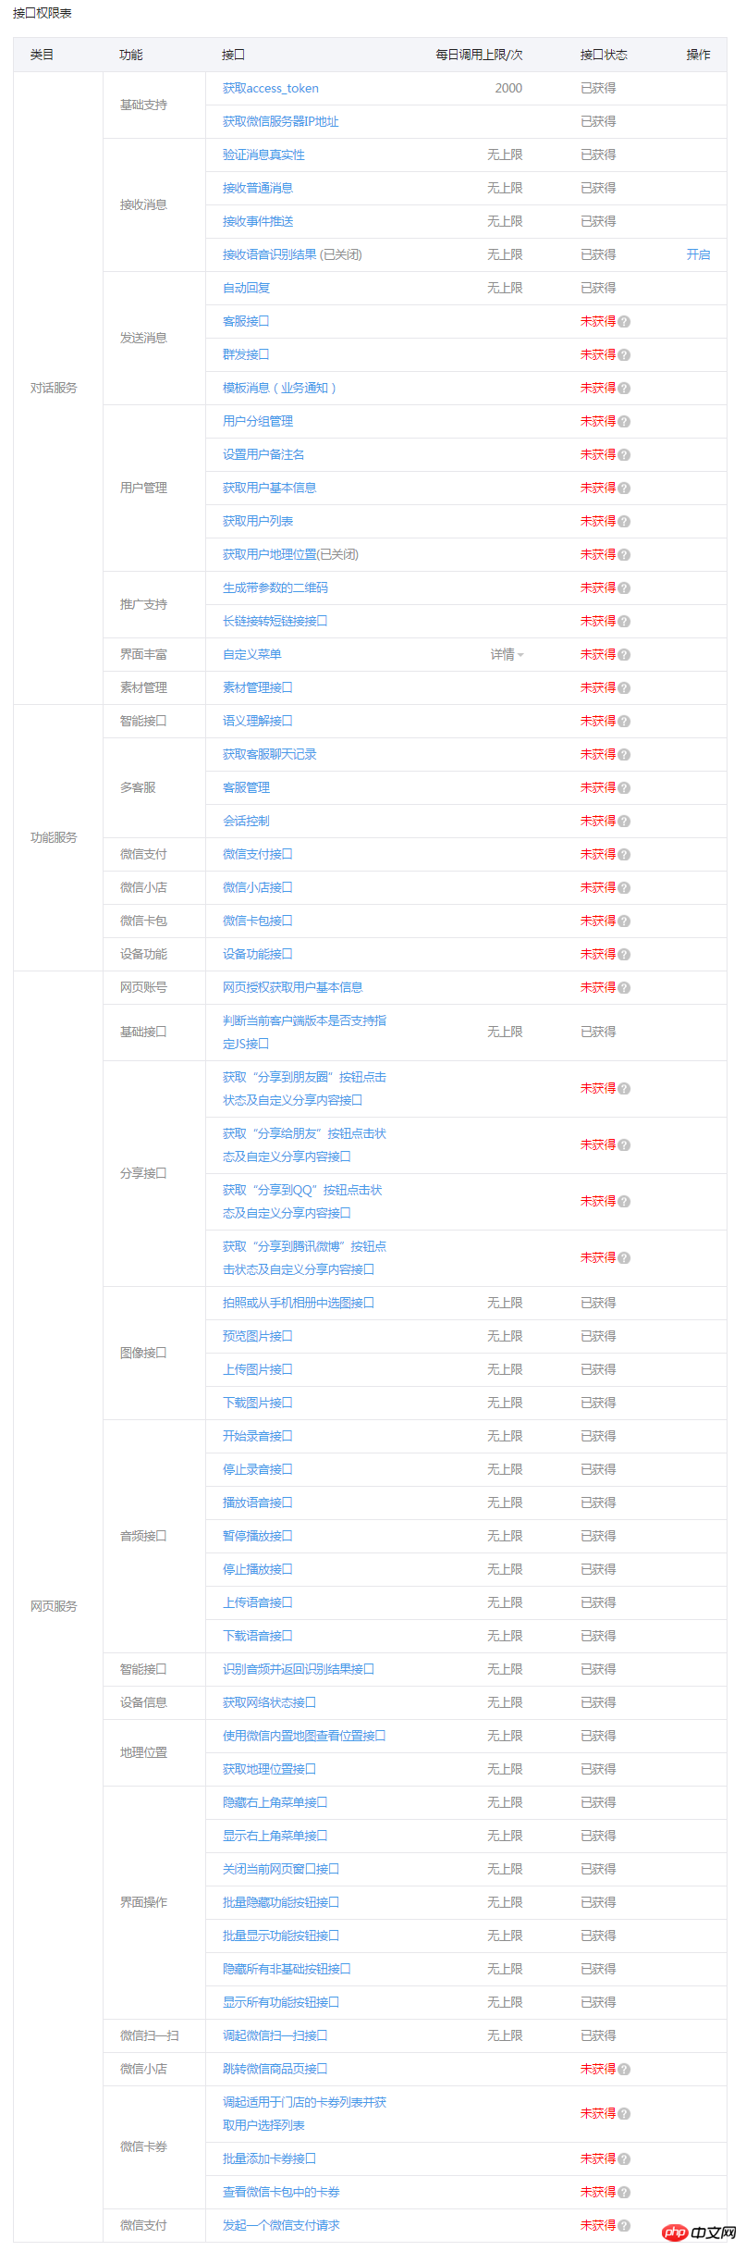This screenshot has width=746, height=2251.
Task: Click 接口状态 column header
Action: [604, 55]
